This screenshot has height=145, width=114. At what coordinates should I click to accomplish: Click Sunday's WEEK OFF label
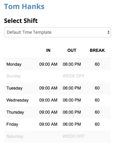pyautogui.click(x=74, y=76)
